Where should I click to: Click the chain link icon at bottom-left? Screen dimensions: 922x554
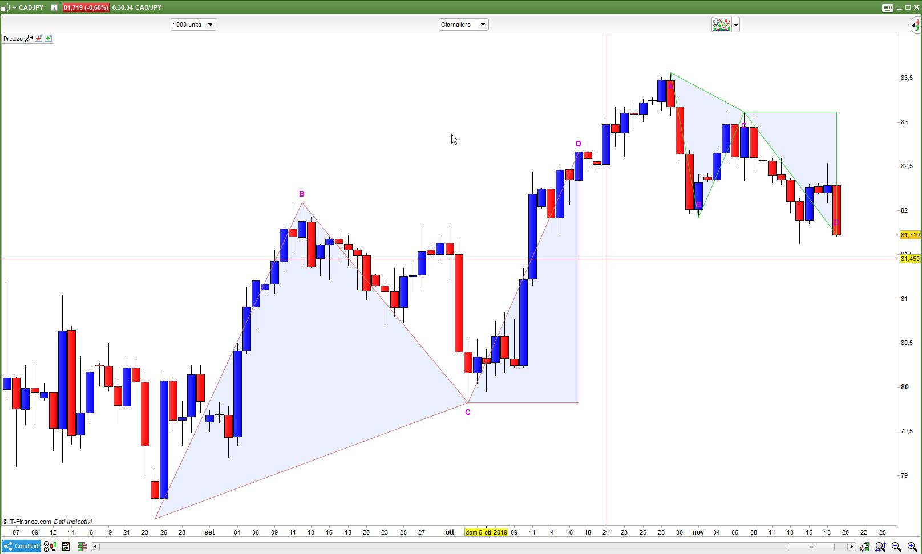tap(47, 547)
